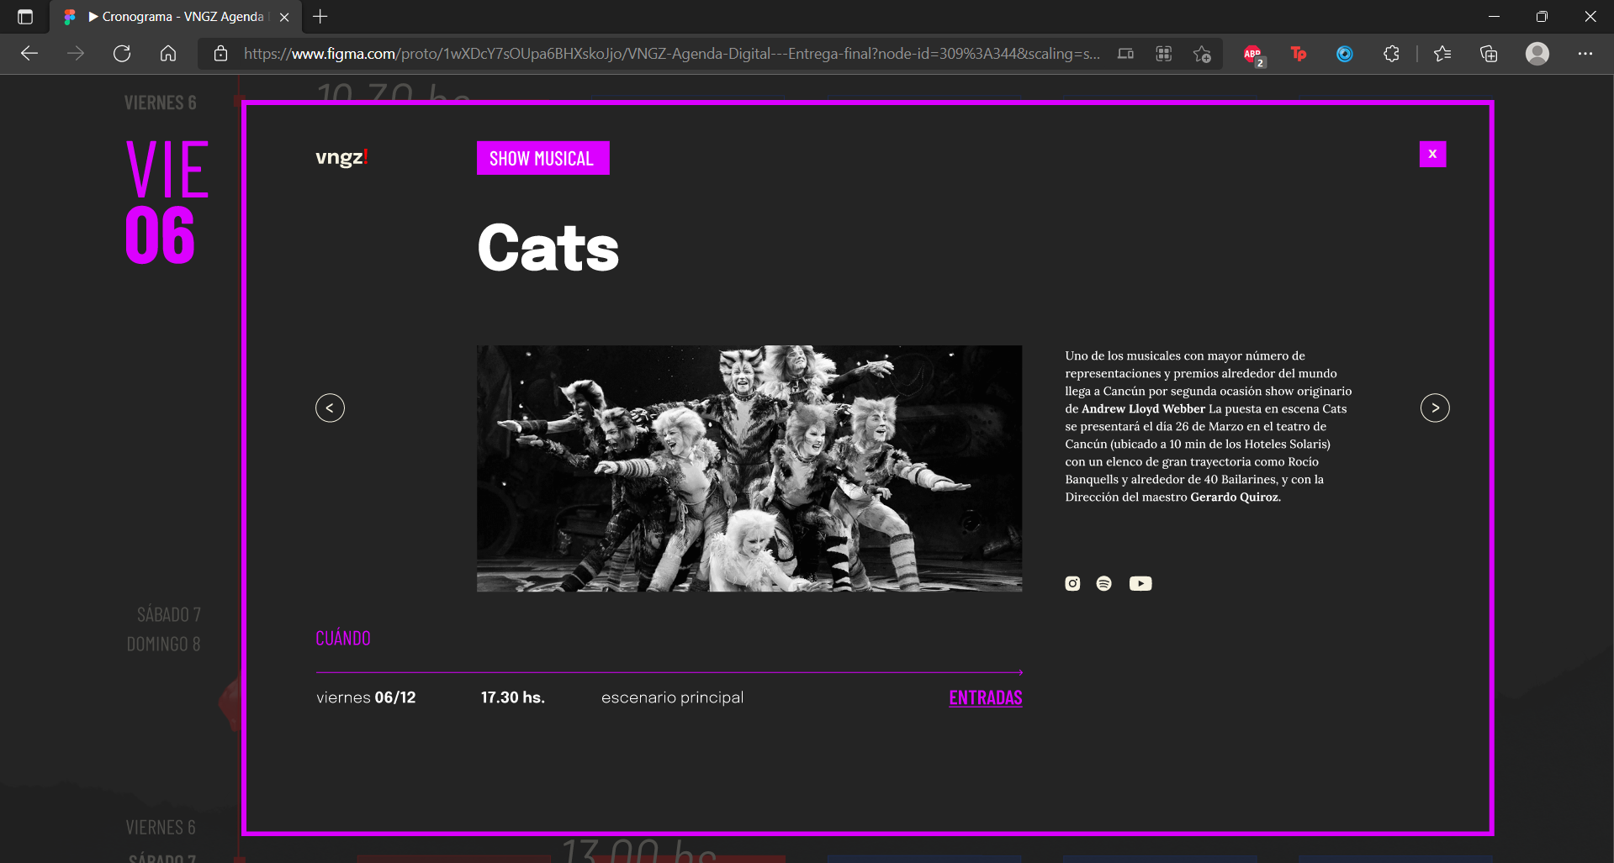The image size is (1614, 863).
Task: Click the ENTRADAS tickets link
Action: (986, 697)
